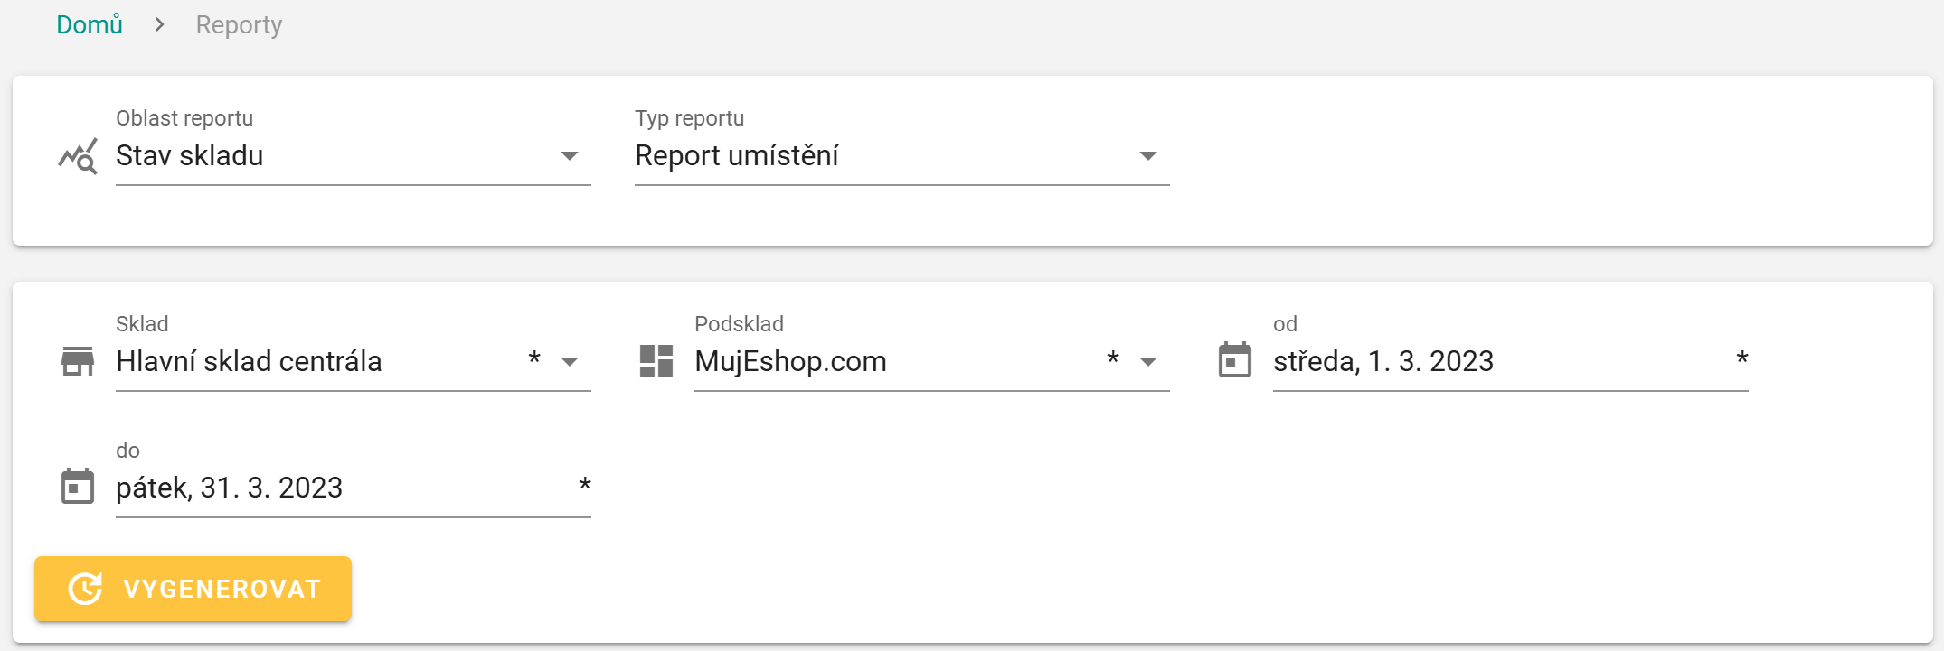Open the Sklad dropdown arrow
The width and height of the screenshot is (1944, 651).
(570, 362)
